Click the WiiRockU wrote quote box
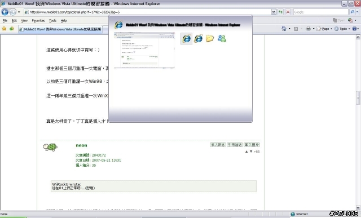The image size is (361, 218). click(153, 186)
